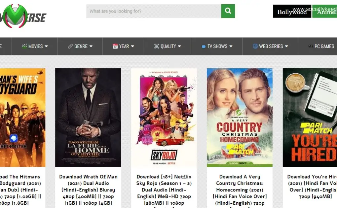This screenshot has height=208, width=337.
Task: Click the green search magnifier button
Action: tap(228, 11)
